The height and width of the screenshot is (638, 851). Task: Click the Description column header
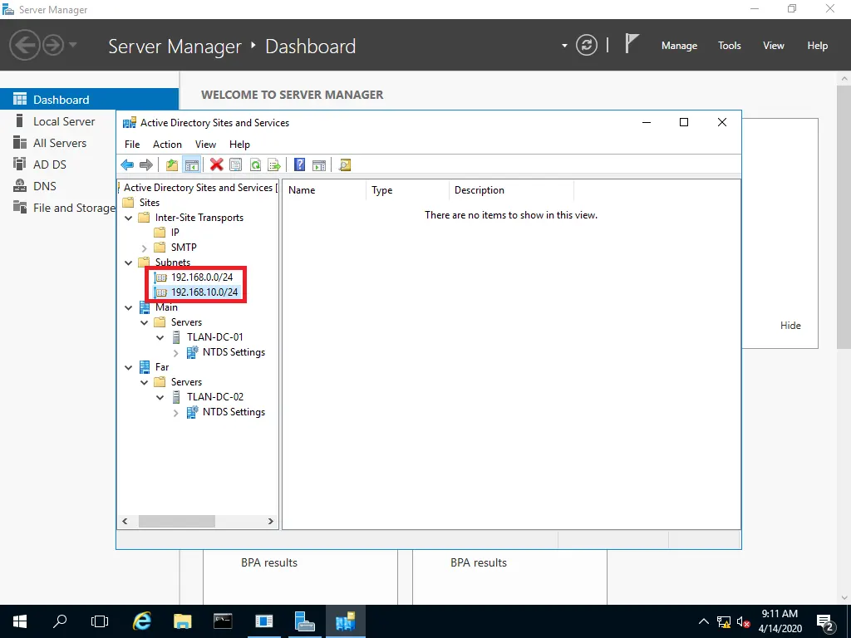click(511, 190)
